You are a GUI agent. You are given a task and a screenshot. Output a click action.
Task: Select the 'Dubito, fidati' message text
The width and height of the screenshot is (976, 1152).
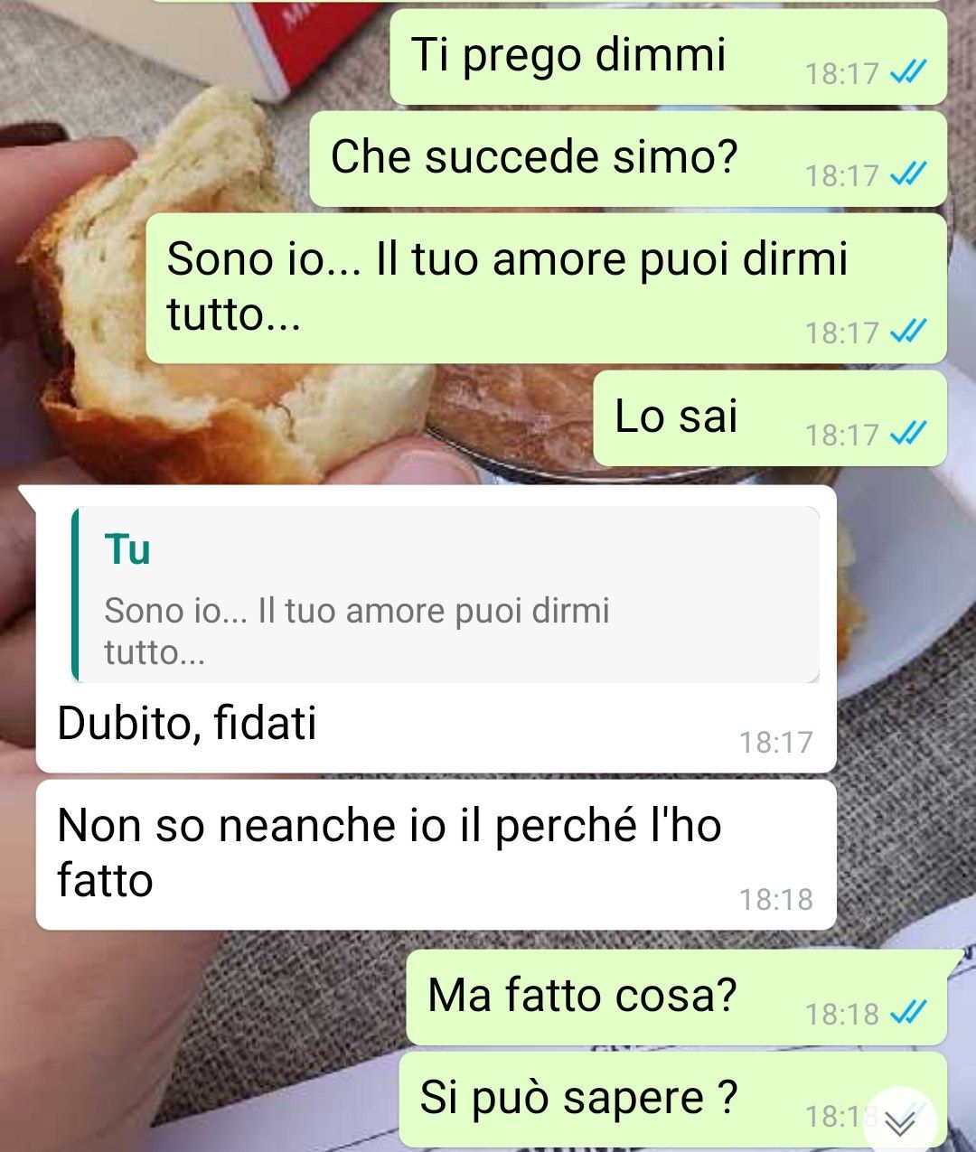(x=187, y=723)
